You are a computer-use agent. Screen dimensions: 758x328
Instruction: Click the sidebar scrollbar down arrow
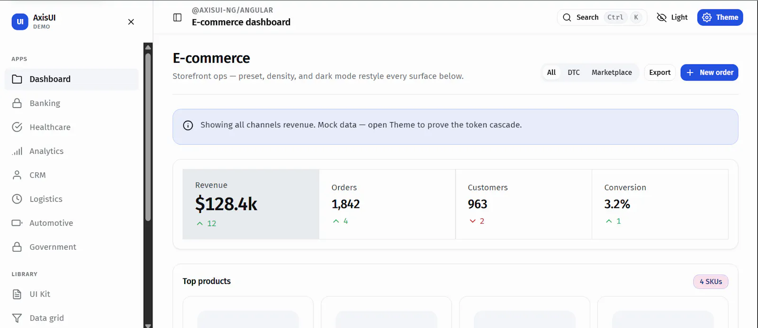click(148, 325)
